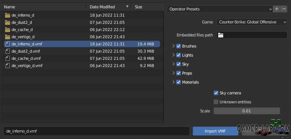Click the de_cache_d folder icon
The image size is (291, 139).
click(8, 30)
